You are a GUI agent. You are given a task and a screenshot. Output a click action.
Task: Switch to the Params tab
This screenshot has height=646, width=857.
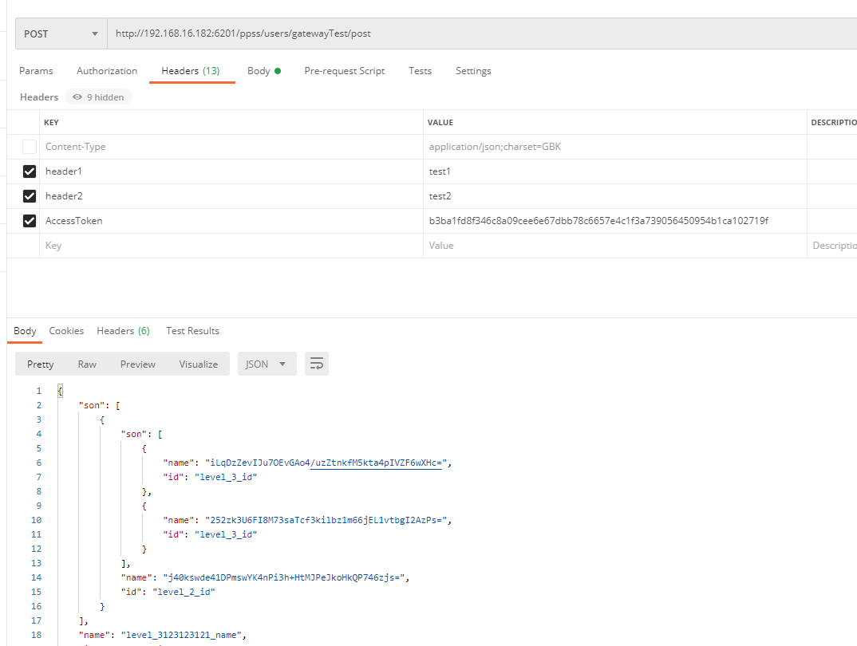pos(36,71)
